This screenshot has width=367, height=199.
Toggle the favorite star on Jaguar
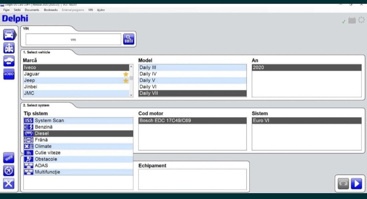(x=126, y=74)
